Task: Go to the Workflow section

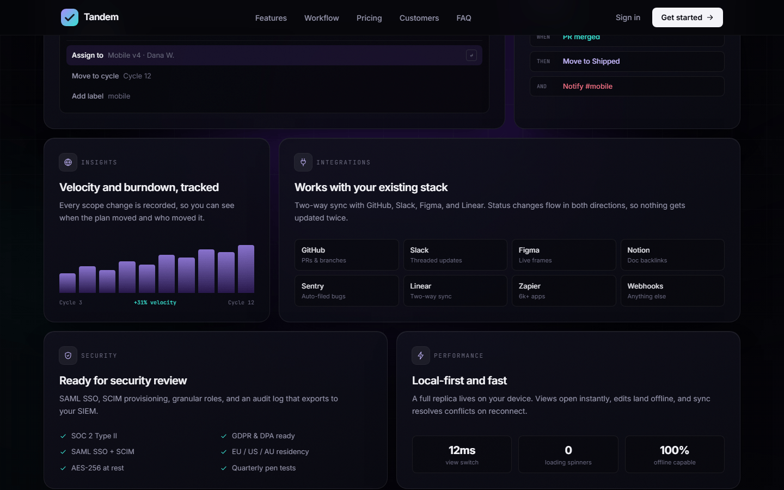Action: [322, 18]
